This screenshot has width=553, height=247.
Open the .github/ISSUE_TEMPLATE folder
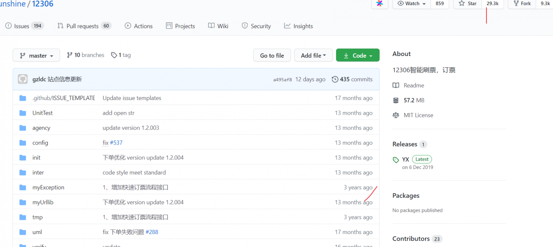[x=64, y=98]
